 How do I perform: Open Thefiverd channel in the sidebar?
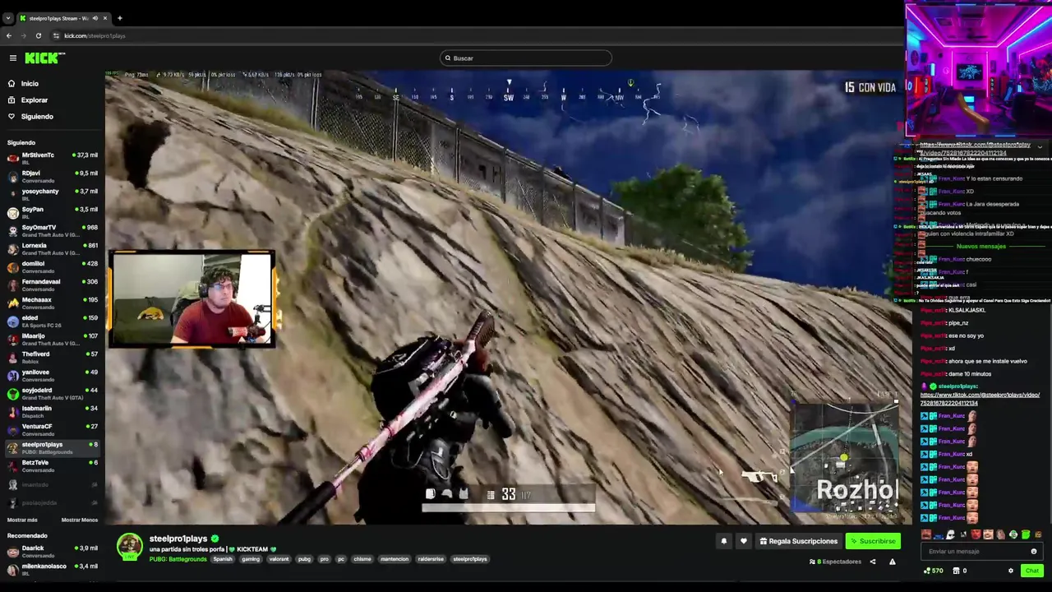[53, 357]
